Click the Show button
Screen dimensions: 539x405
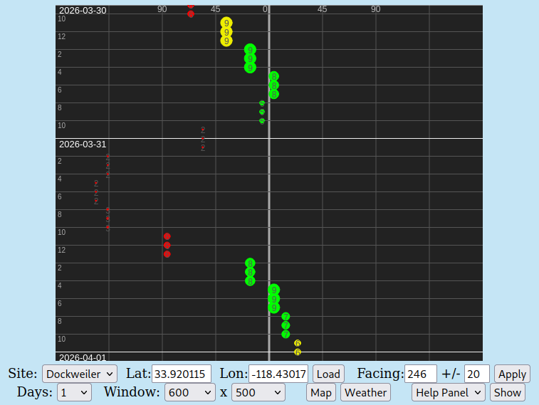[508, 392]
